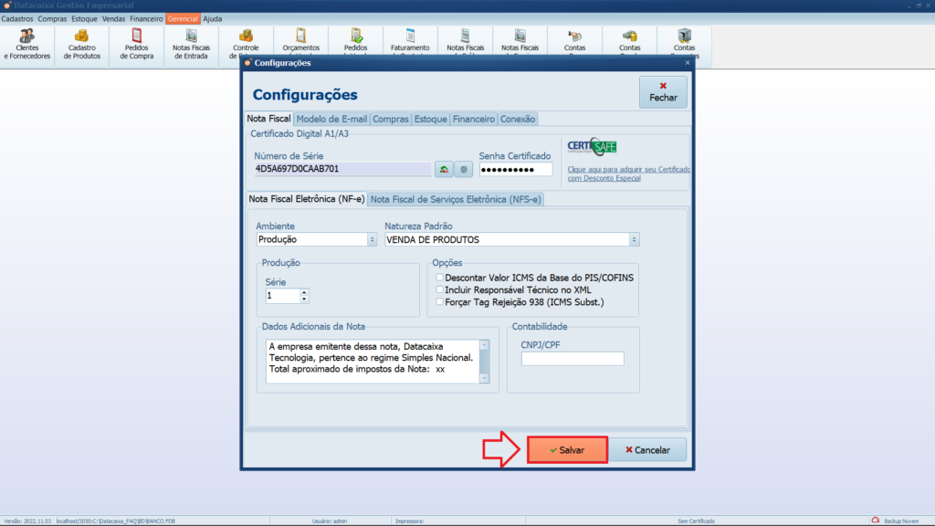
Task: Click the Dados Adicionais text box scrollbar
Action: point(484,361)
